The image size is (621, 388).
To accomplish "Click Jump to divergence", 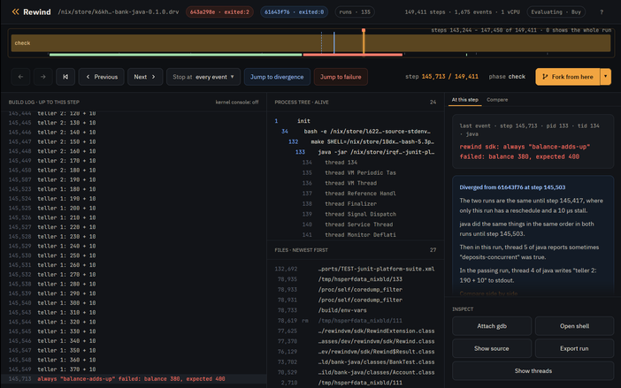I will pyautogui.click(x=277, y=77).
